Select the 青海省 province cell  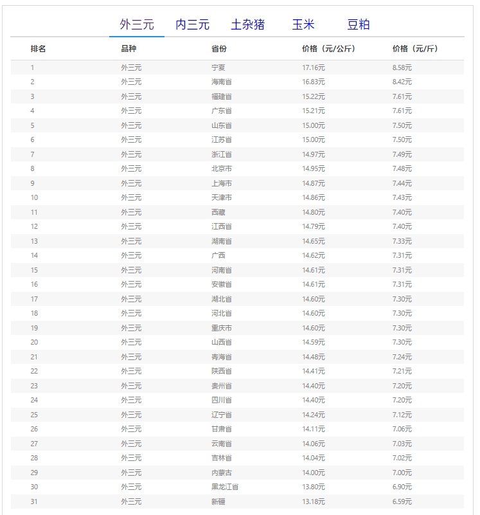pyautogui.click(x=222, y=357)
